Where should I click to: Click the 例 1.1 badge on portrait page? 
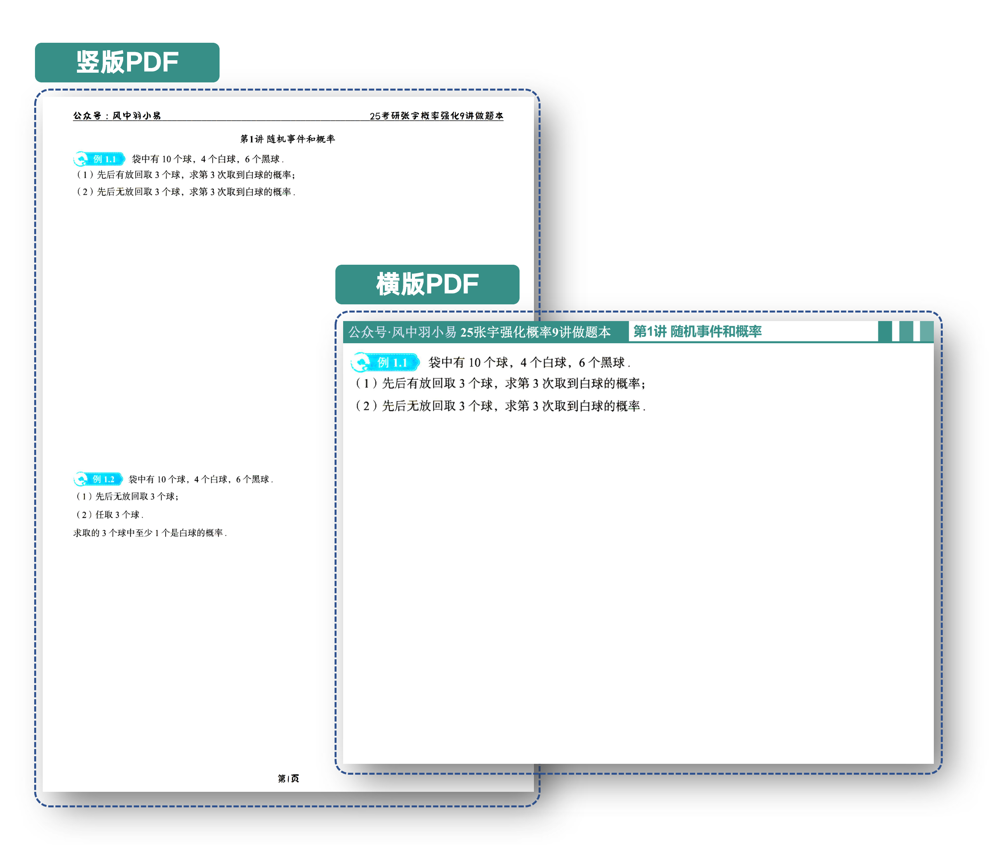(x=99, y=159)
